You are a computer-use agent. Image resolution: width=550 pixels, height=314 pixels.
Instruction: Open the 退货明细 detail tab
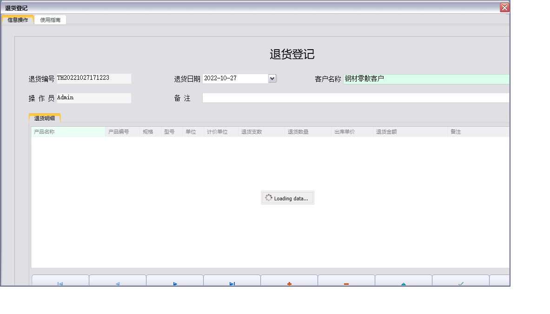coord(45,117)
